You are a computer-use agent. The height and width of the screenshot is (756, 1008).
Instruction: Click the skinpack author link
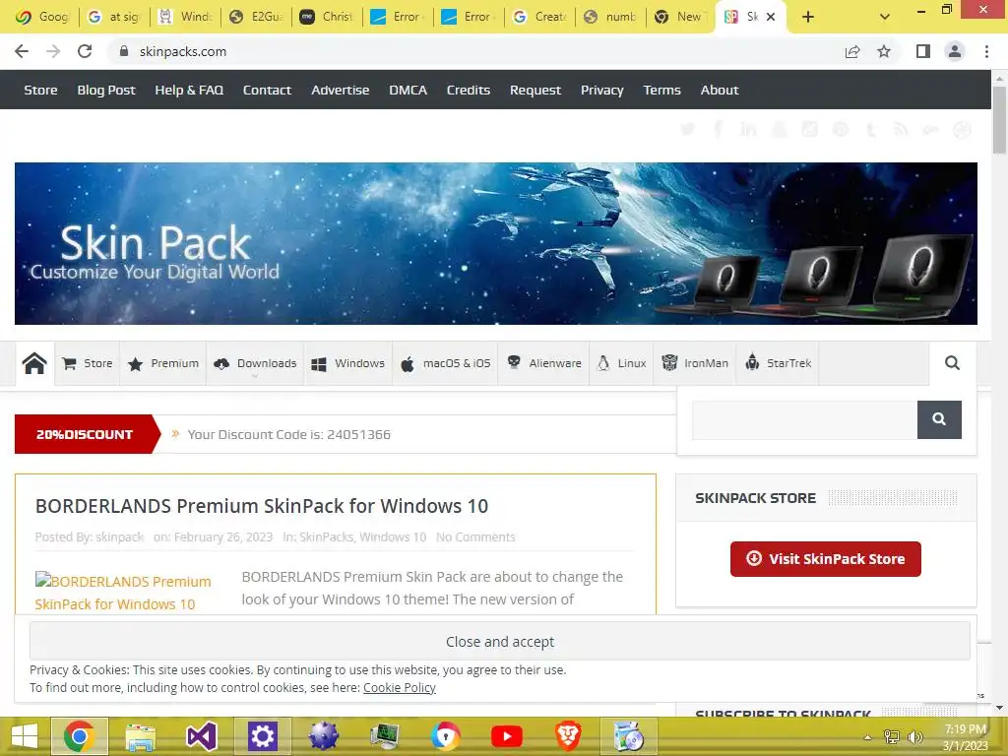pos(119,536)
